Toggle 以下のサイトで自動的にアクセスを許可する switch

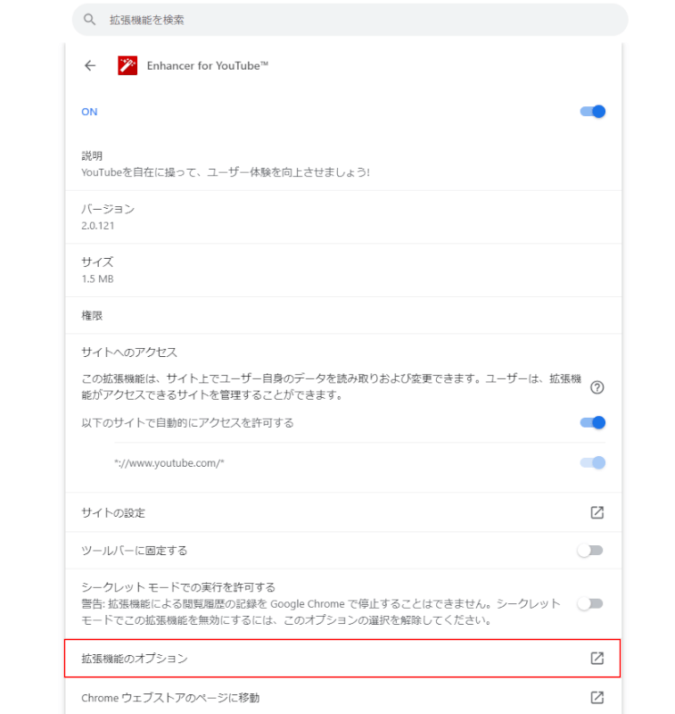click(592, 422)
